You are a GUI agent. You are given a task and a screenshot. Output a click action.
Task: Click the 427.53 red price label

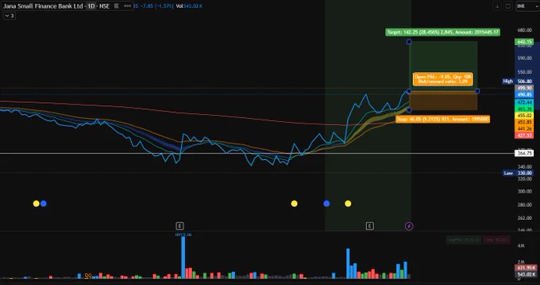point(524,135)
